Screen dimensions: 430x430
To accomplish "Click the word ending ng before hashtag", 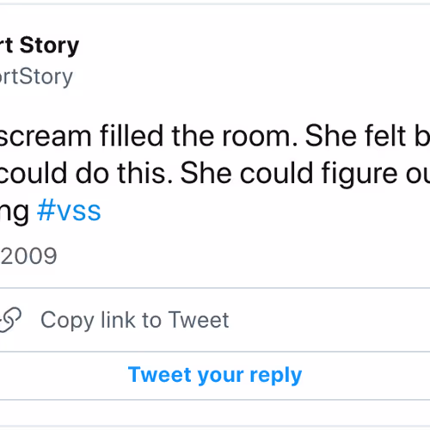I will (x=15, y=212).
